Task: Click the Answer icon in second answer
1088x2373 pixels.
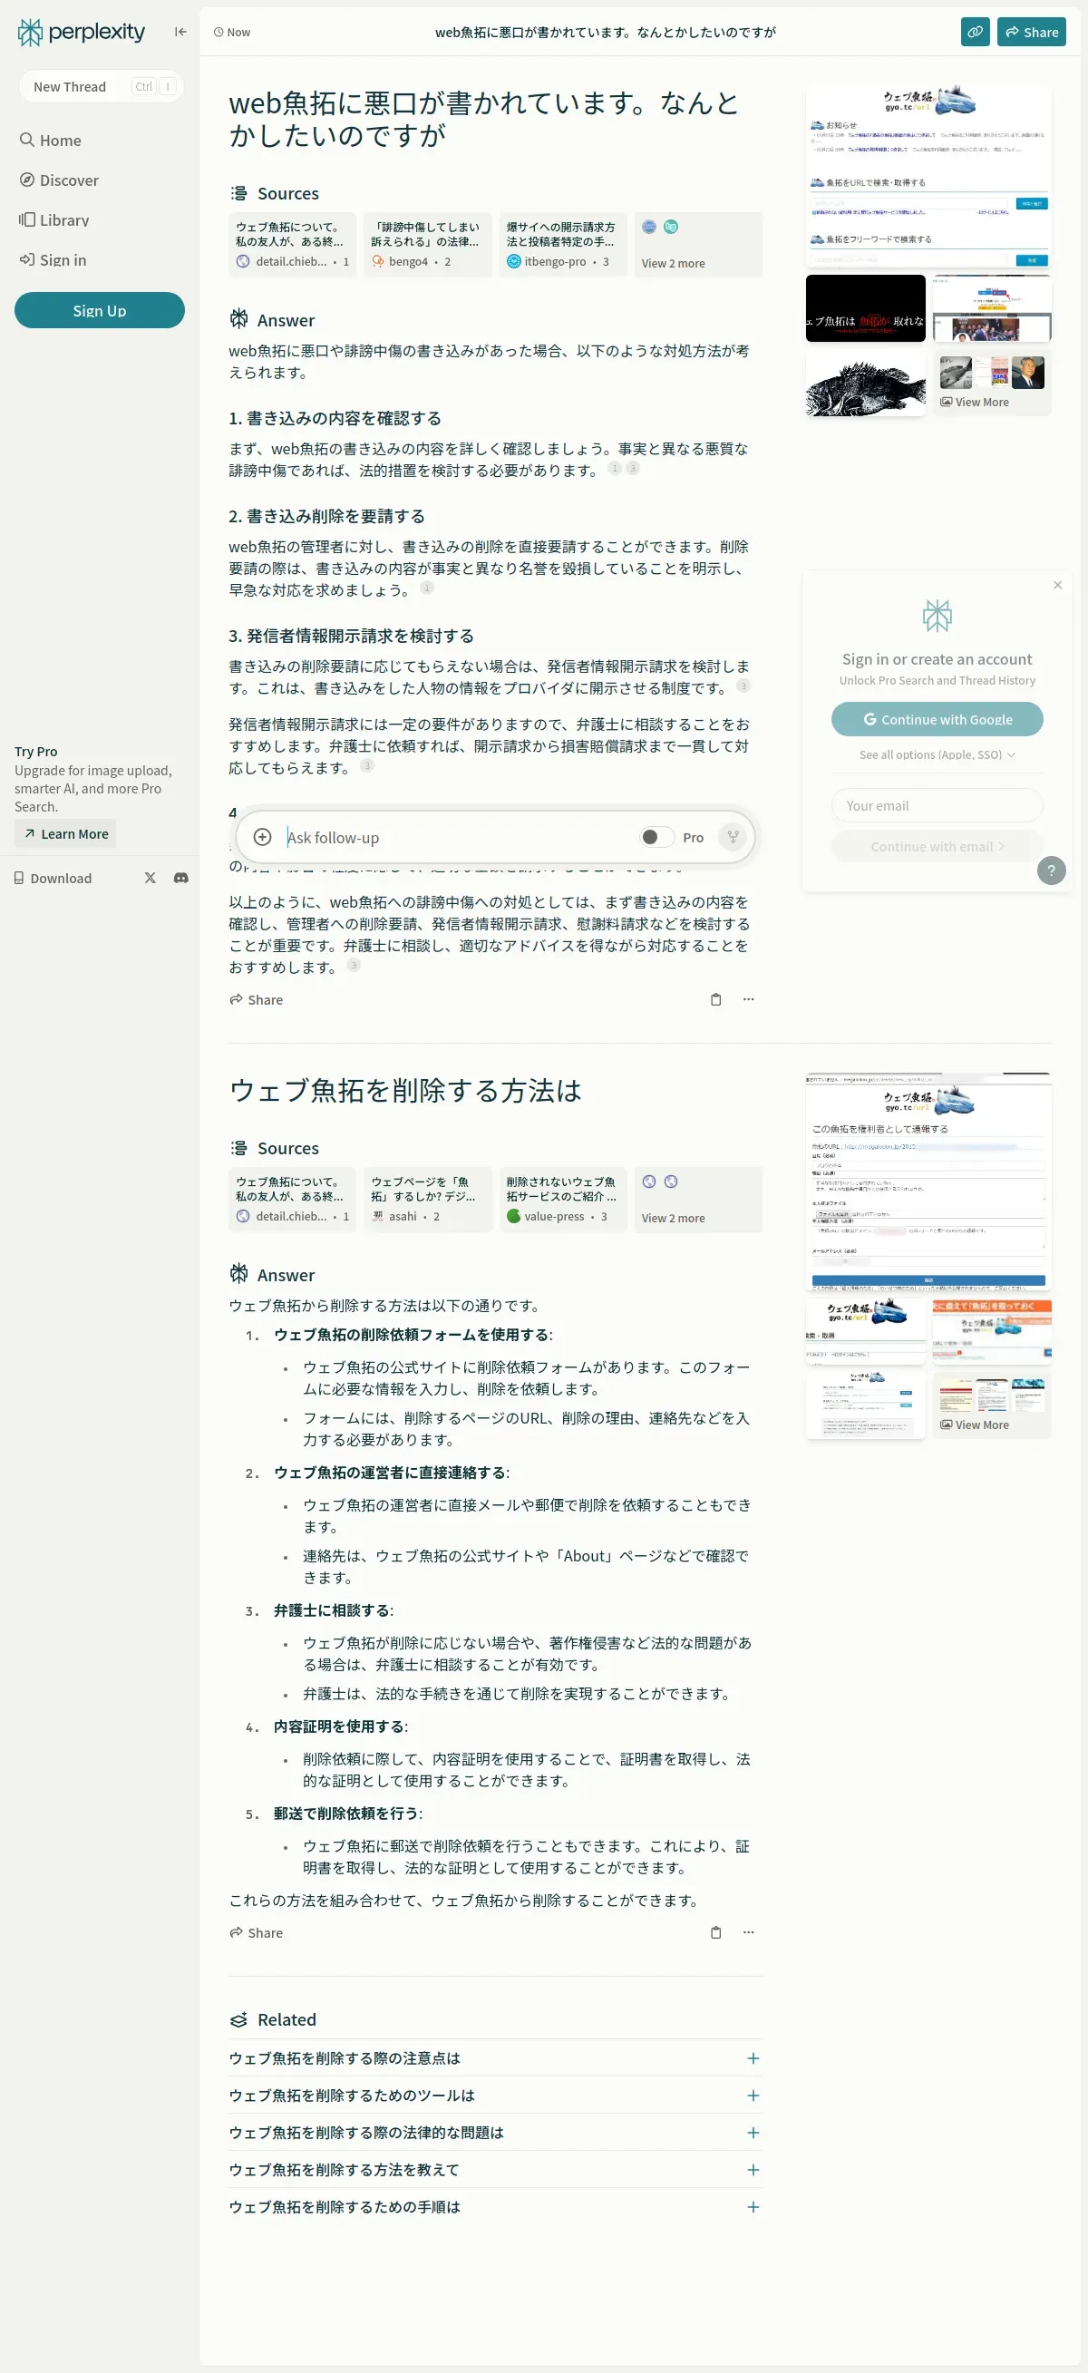Action: click(238, 1274)
